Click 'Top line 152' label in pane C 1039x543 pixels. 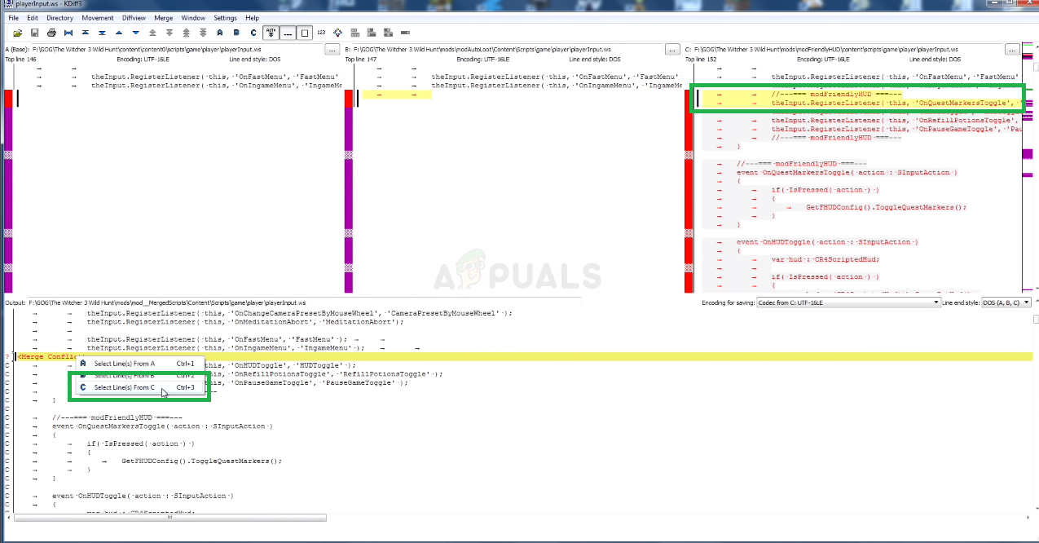[701, 60]
